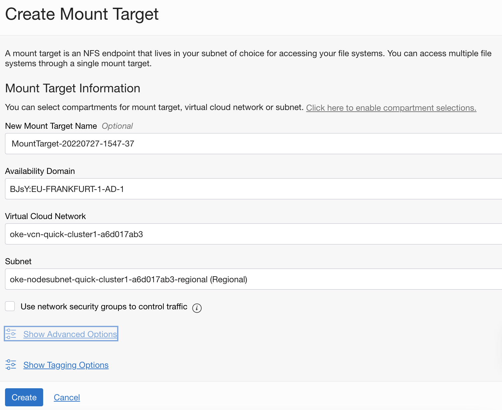Click the link to enable compartment selections
Image resolution: width=502 pixels, height=410 pixels.
coord(391,108)
